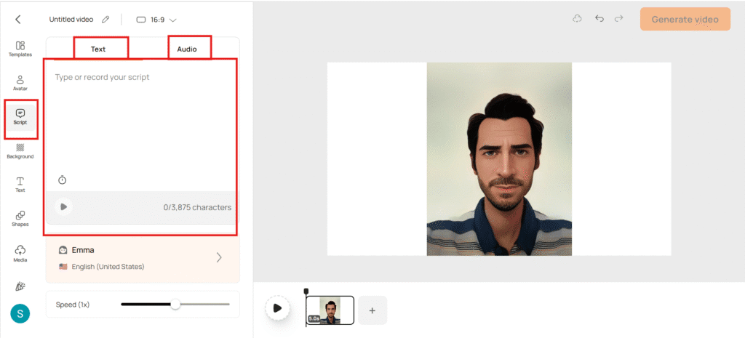
Task: Open the Background panel in sidebar
Action: coord(20,151)
